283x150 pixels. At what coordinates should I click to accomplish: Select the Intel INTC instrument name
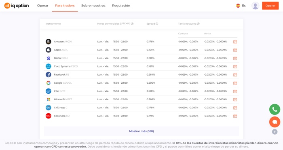59,91
